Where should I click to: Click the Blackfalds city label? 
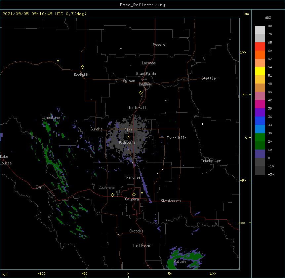tap(146, 74)
